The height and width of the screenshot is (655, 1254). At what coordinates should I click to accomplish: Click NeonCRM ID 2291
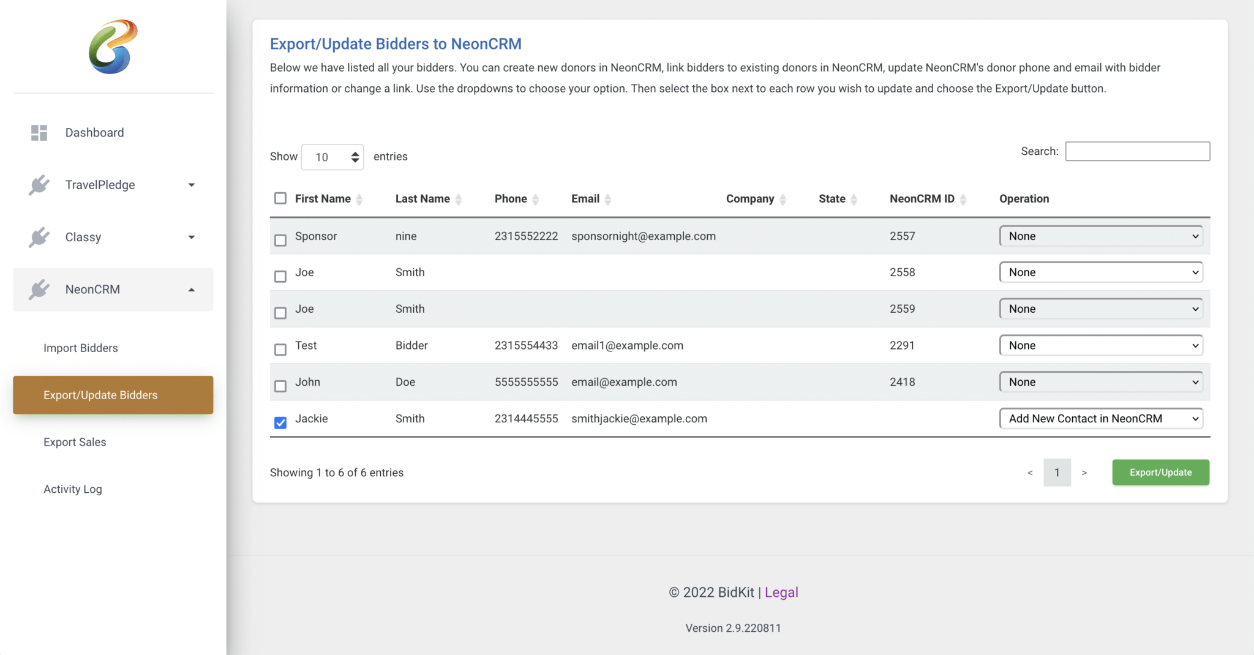coord(903,345)
